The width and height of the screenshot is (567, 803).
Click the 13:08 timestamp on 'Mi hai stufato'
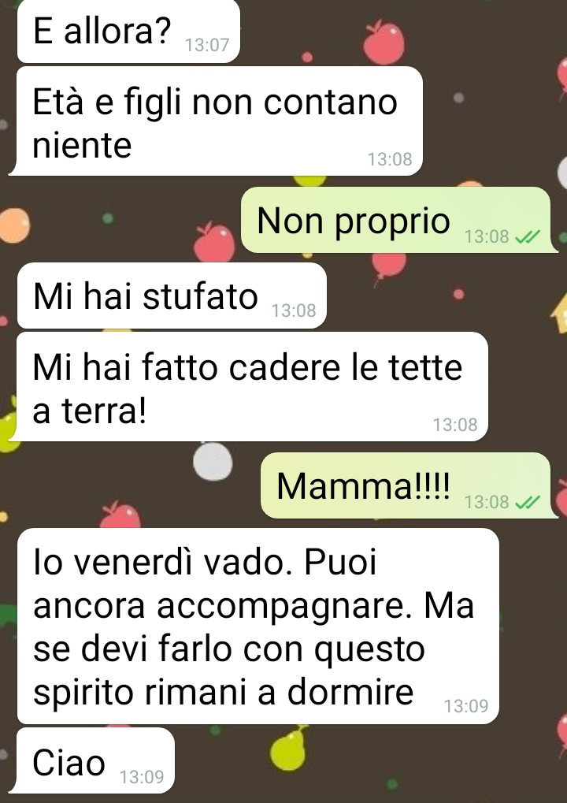pos(294,310)
